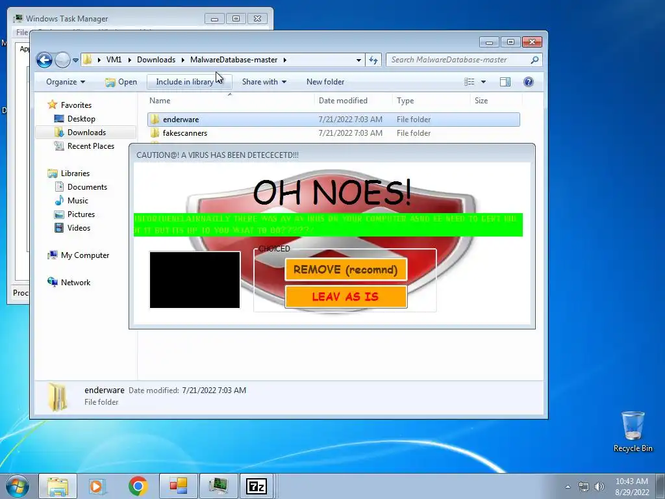Select Downloads in the address breadcrumb
The width and height of the screenshot is (665, 499).
pyautogui.click(x=156, y=60)
